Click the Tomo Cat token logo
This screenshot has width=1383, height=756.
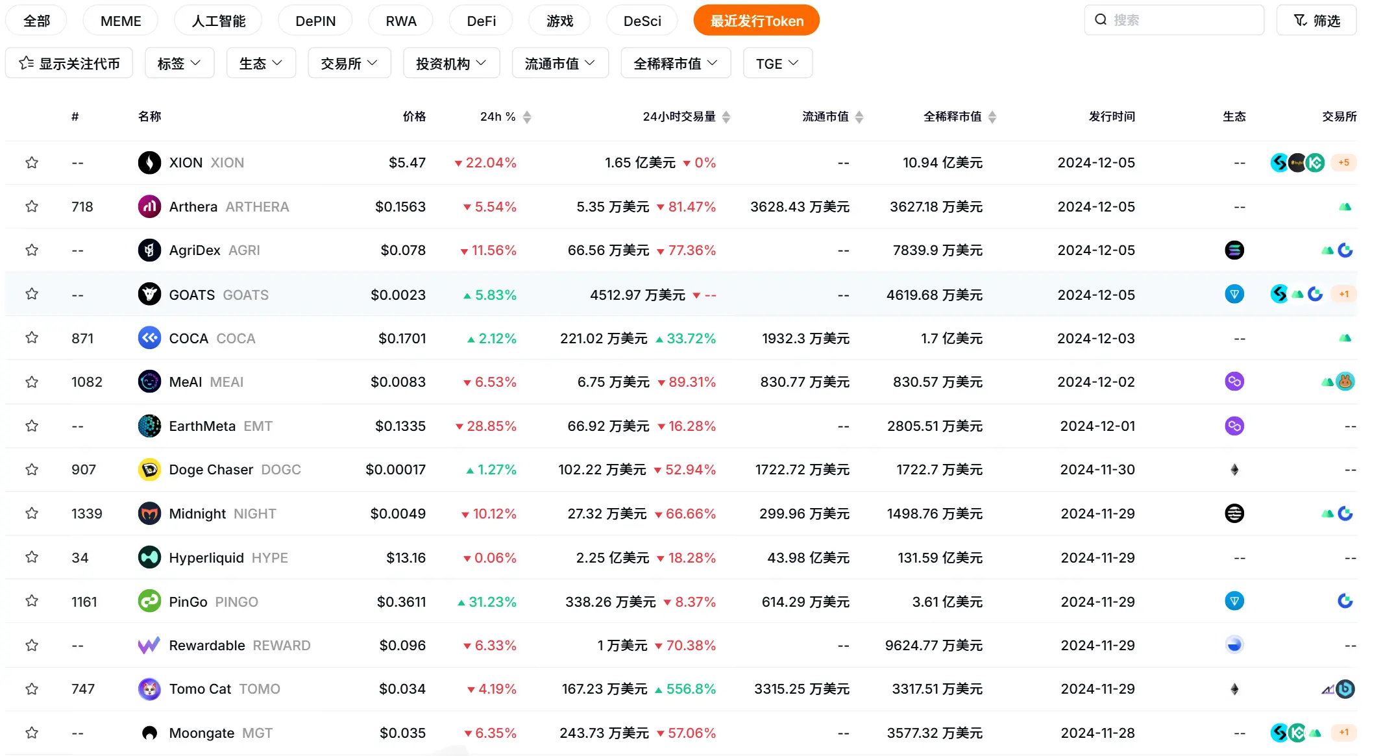pyautogui.click(x=149, y=689)
